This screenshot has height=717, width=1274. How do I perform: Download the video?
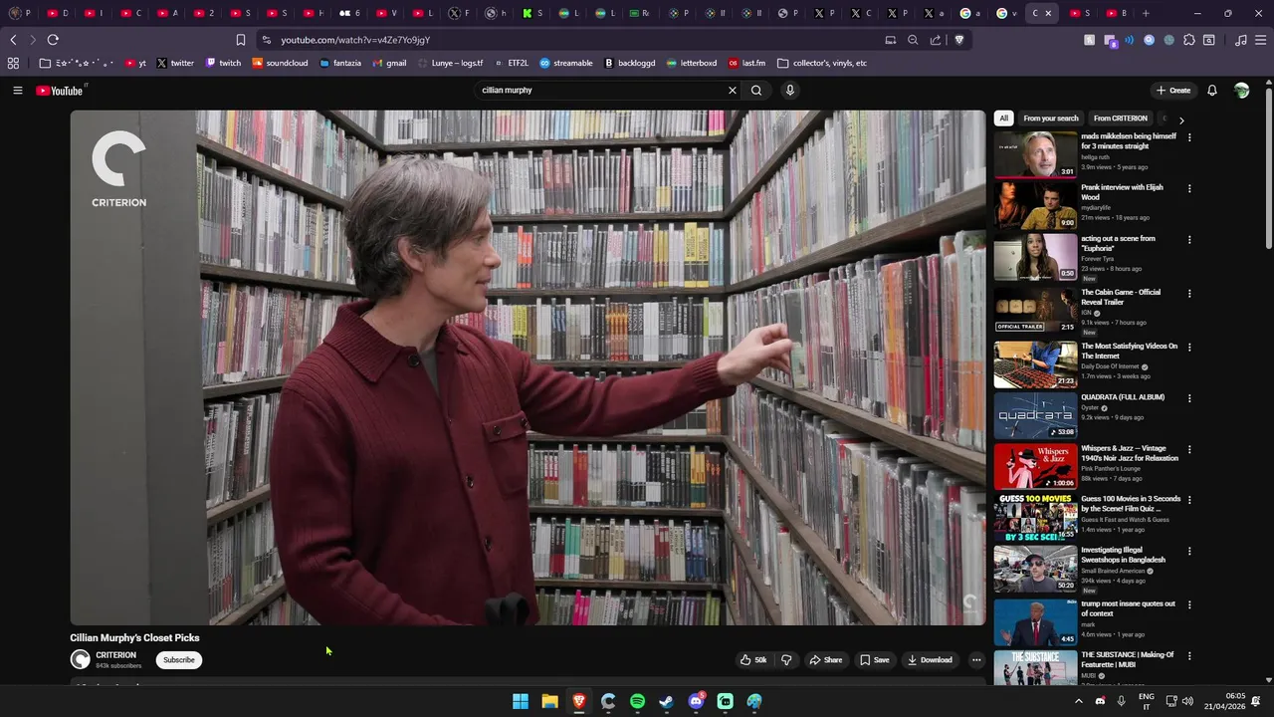coord(930,660)
